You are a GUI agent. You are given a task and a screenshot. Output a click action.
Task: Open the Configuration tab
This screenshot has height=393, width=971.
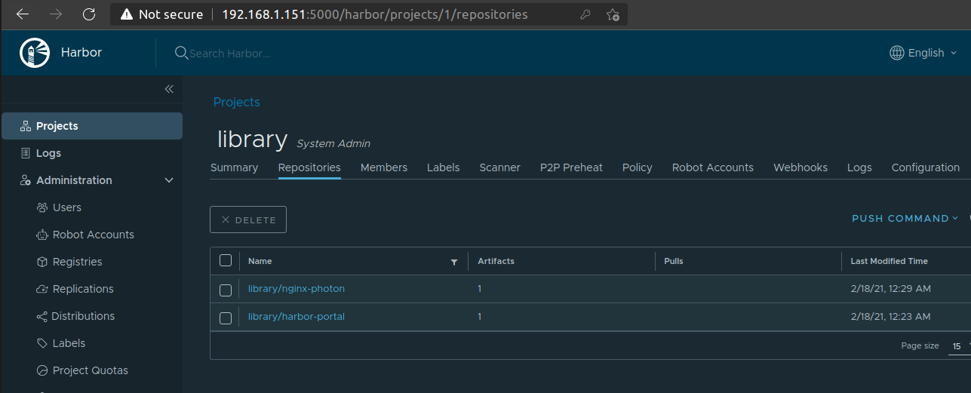click(926, 167)
